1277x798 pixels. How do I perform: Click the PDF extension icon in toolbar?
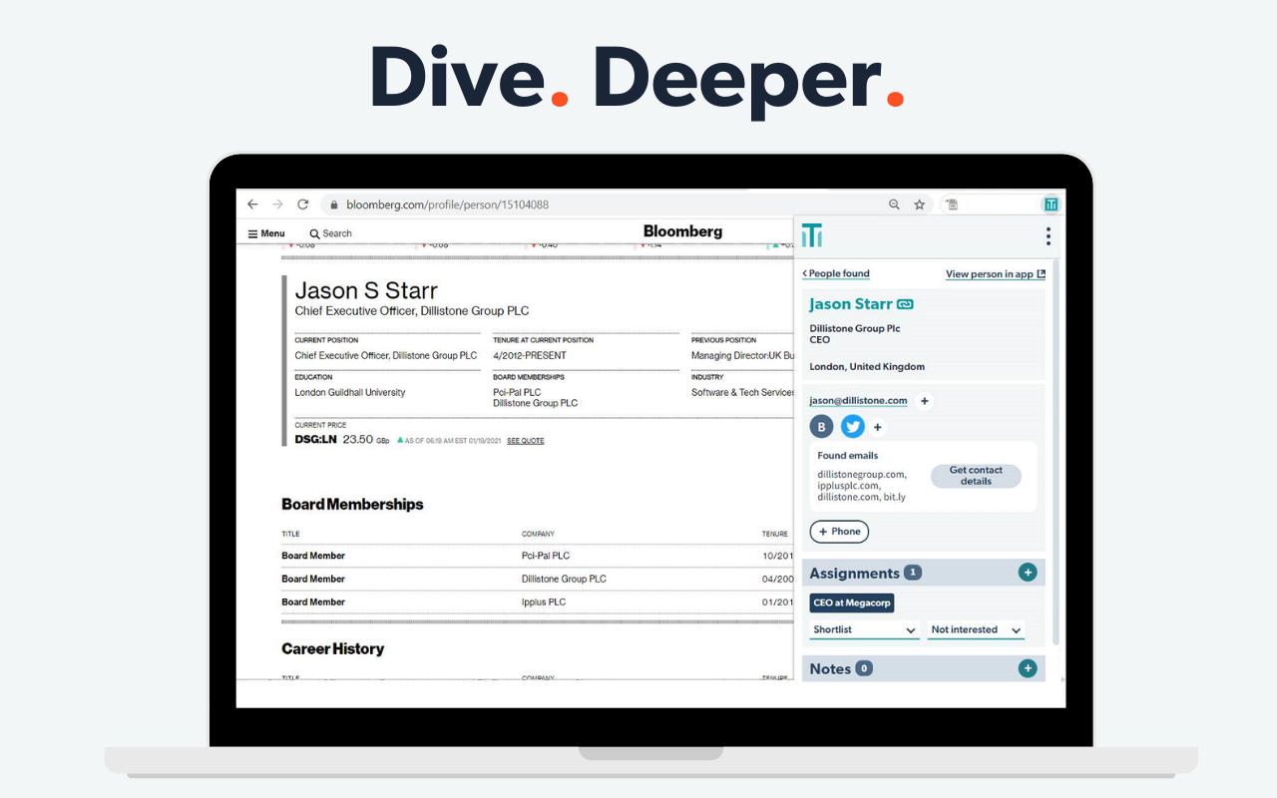952,204
